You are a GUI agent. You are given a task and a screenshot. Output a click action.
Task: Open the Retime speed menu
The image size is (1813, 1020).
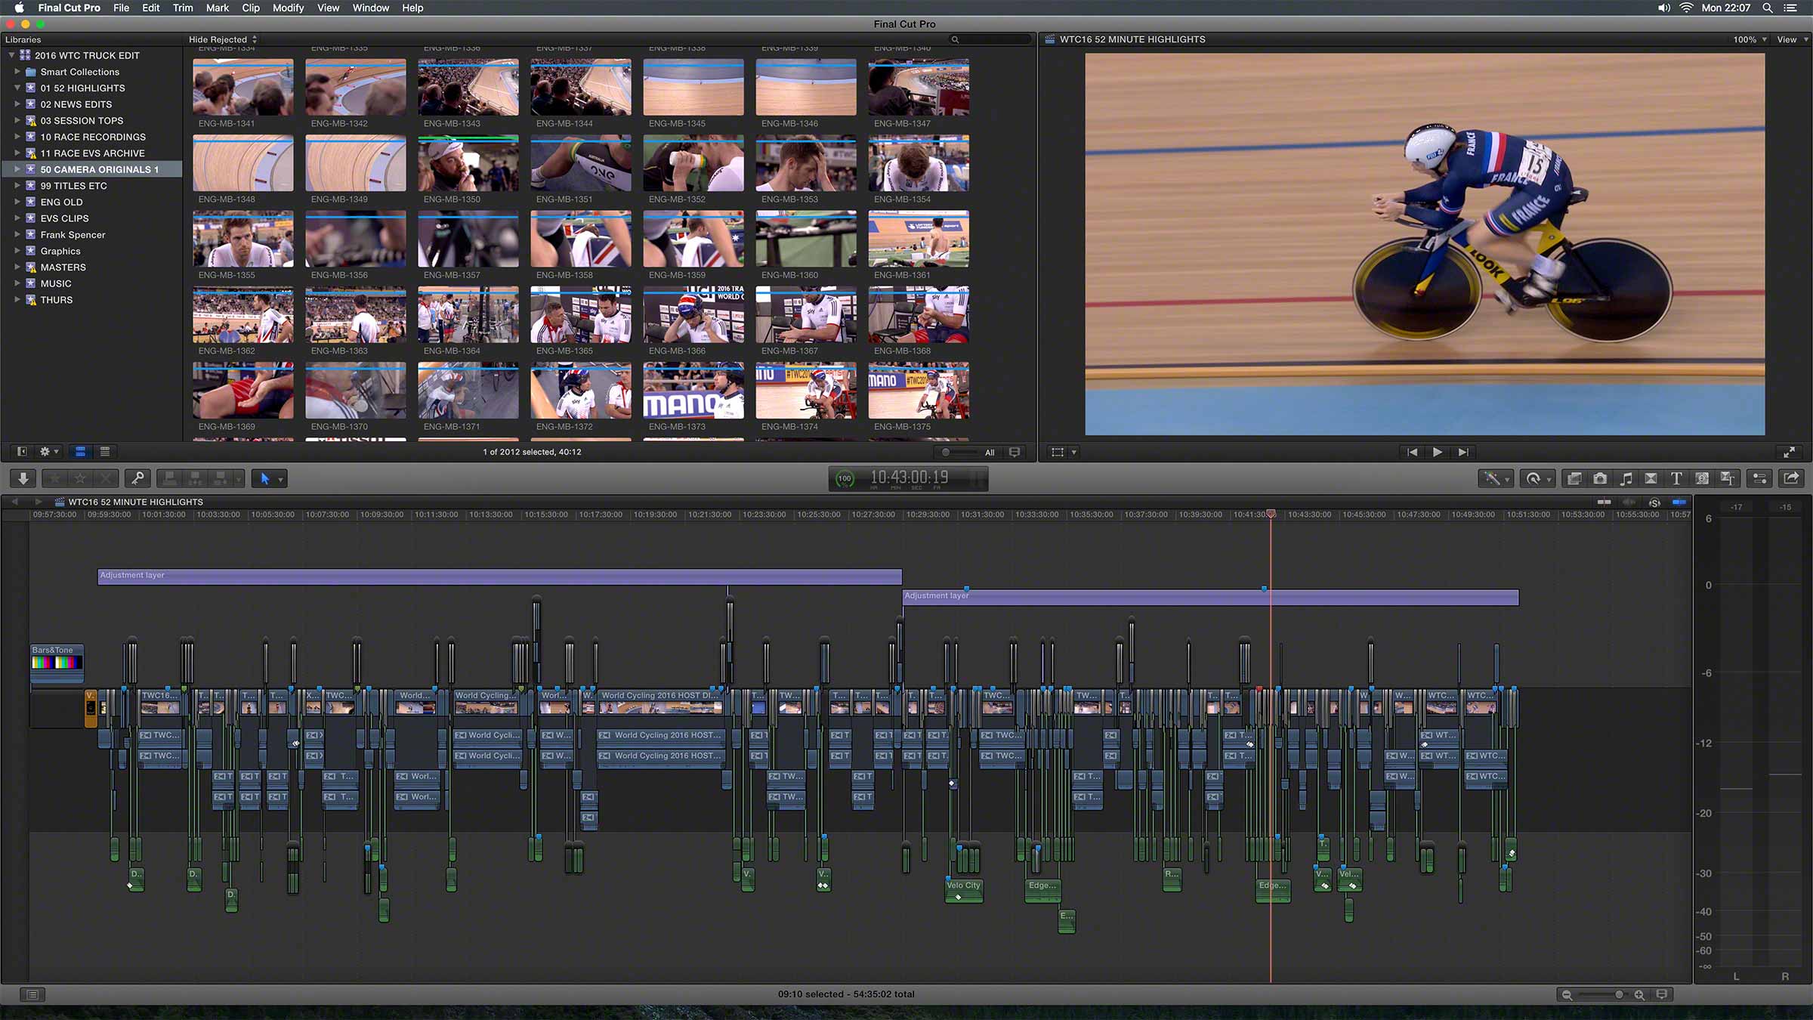tap(1537, 478)
